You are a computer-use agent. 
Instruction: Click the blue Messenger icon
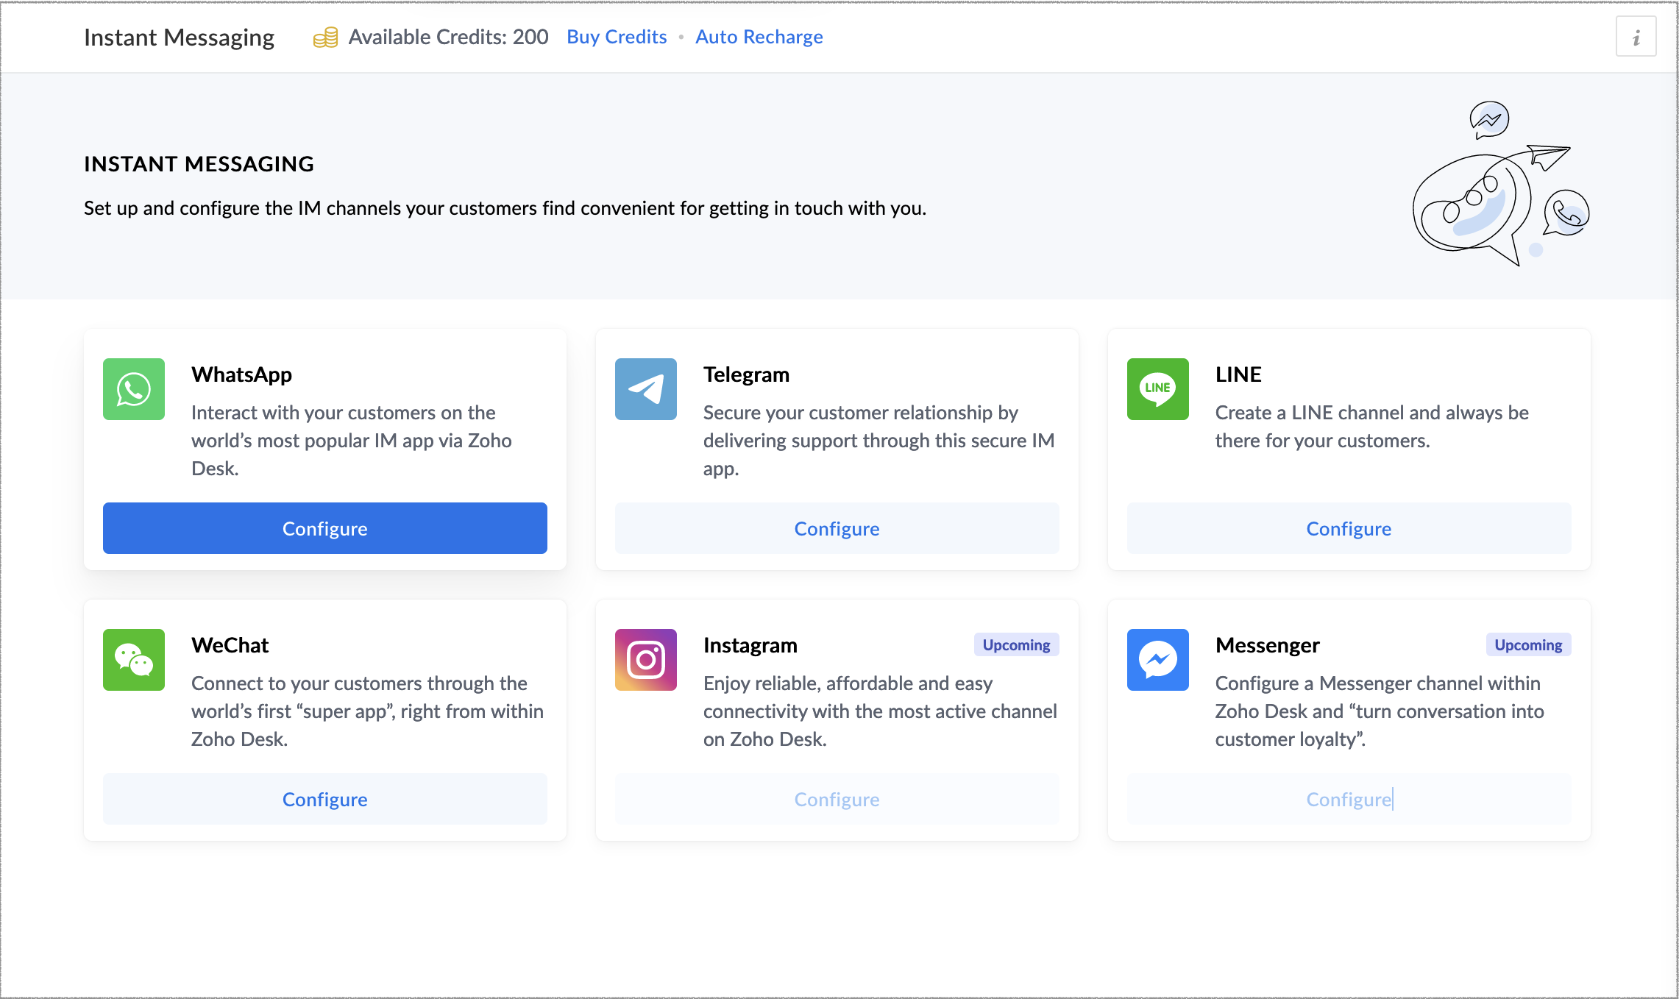coord(1158,660)
